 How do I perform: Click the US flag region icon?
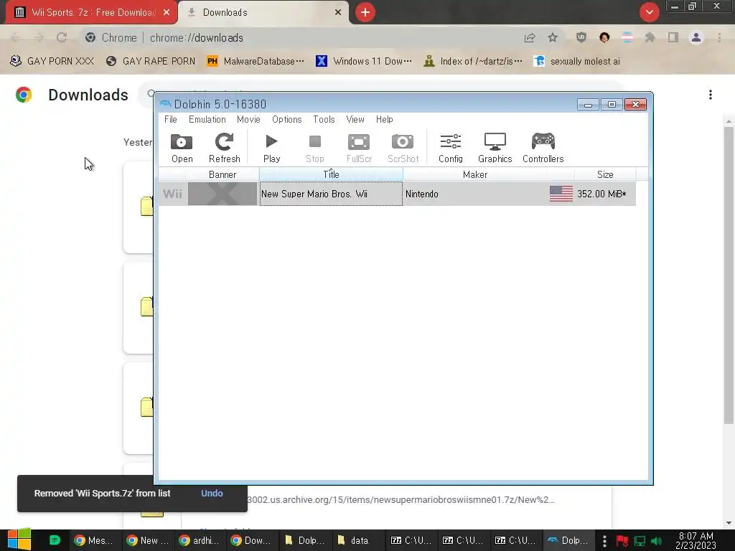[x=561, y=194]
